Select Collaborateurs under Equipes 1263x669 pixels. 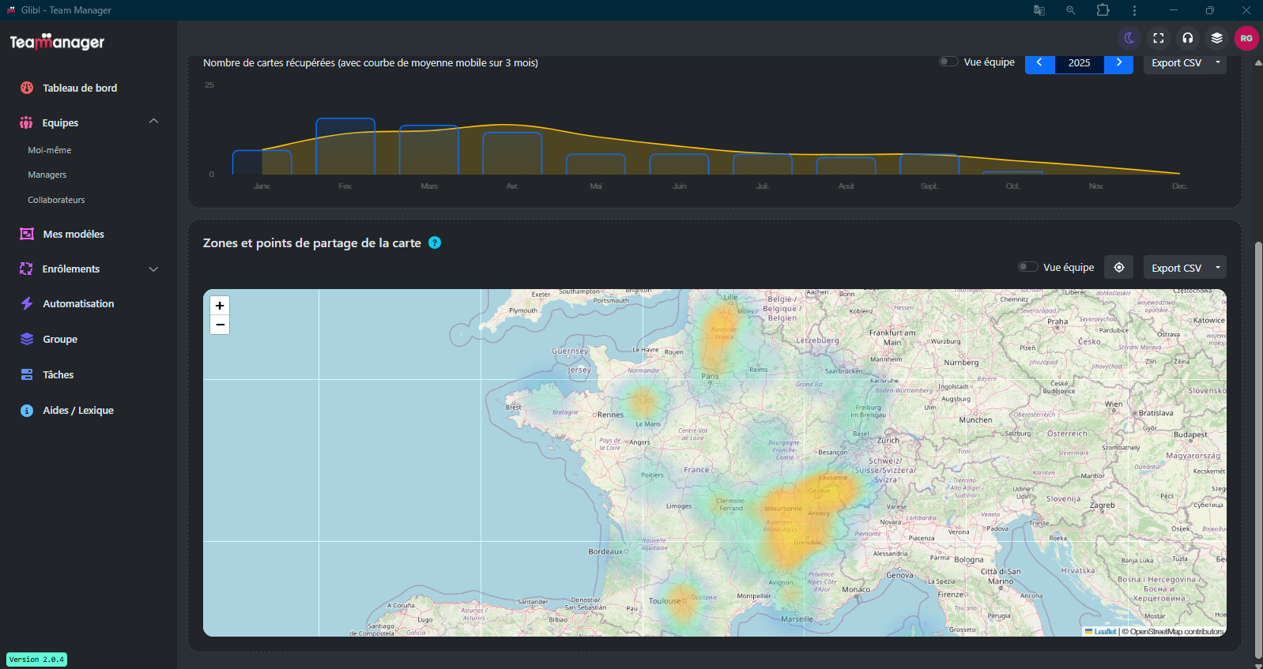(x=56, y=200)
